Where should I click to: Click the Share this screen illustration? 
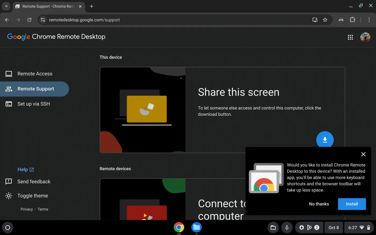(143, 110)
